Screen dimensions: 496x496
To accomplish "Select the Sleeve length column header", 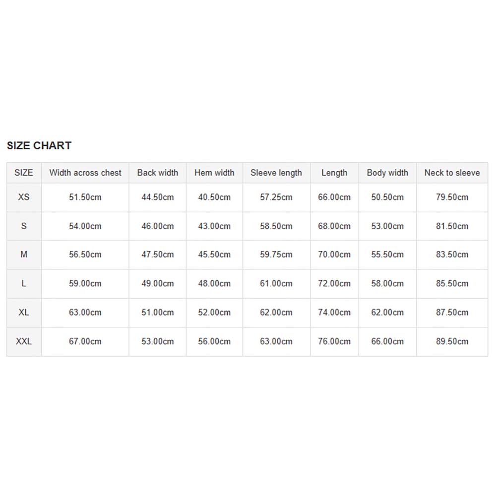I will pyautogui.click(x=276, y=173).
